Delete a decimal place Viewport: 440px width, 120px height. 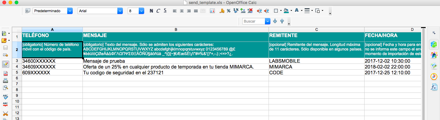(250, 11)
